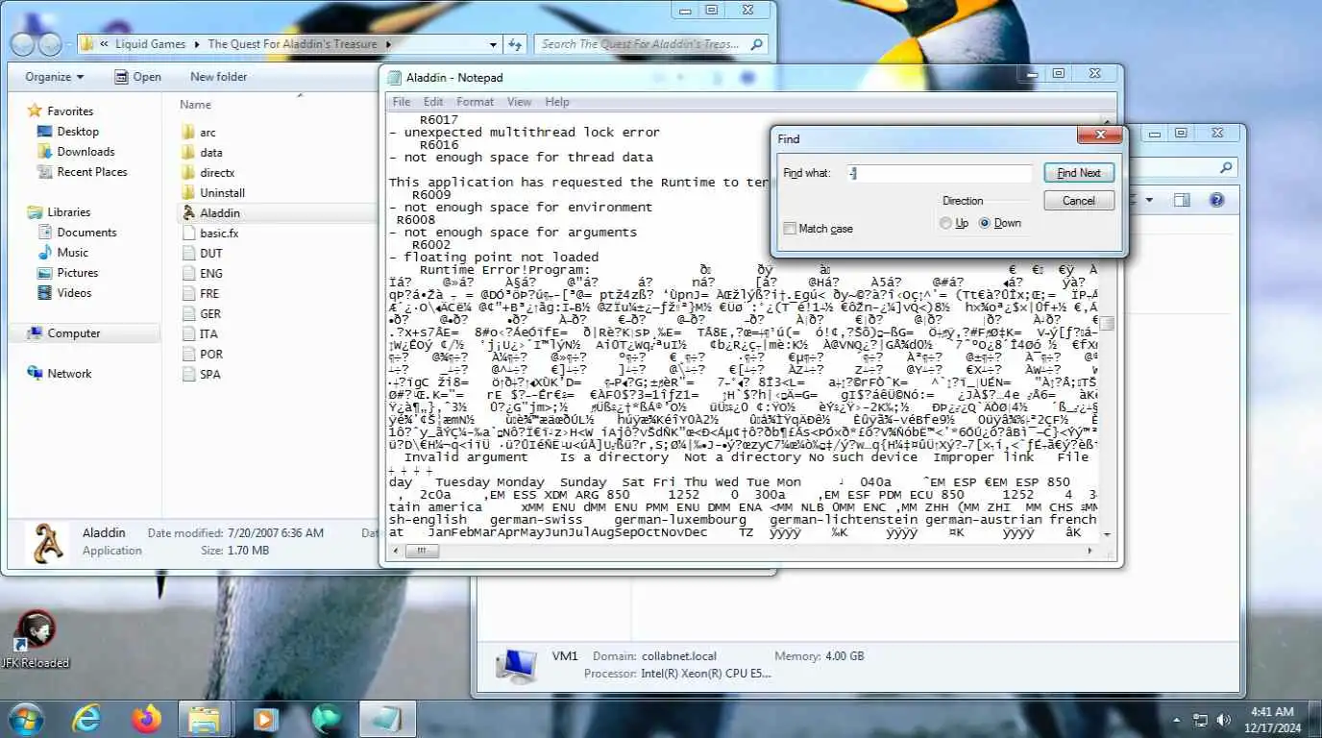Expand the address bar history dropdown

click(493, 44)
